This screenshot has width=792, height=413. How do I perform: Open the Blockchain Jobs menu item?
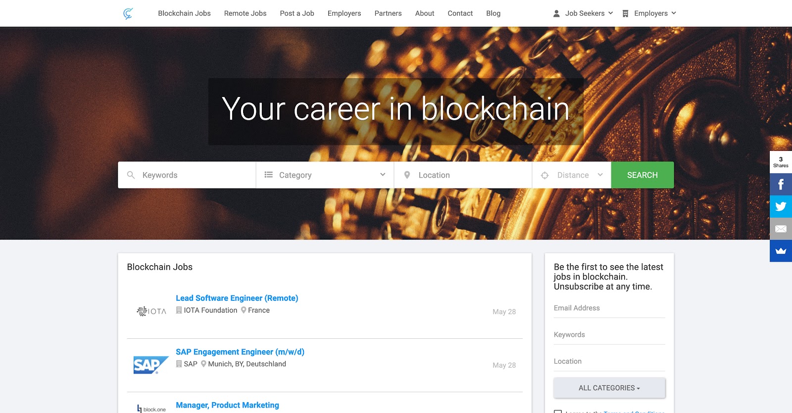184,13
